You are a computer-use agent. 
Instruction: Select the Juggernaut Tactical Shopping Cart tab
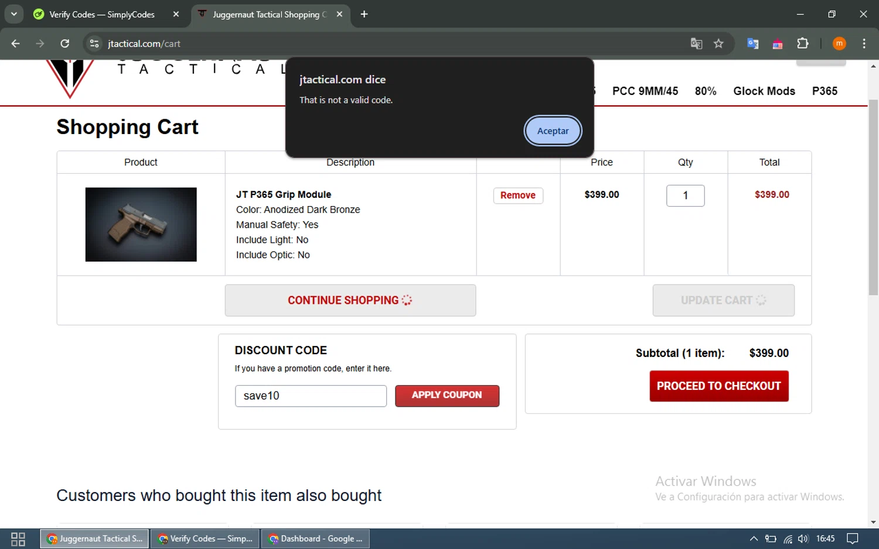point(269,14)
